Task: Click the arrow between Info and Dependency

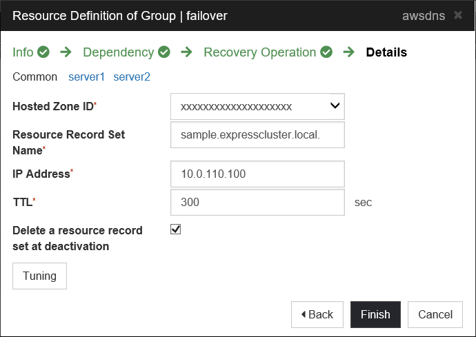Action: pos(66,52)
